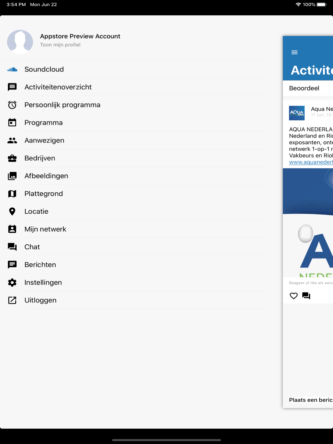Image resolution: width=333 pixels, height=444 pixels.
Task: Open the Soundcloud cloud icon
Action: click(x=12, y=69)
